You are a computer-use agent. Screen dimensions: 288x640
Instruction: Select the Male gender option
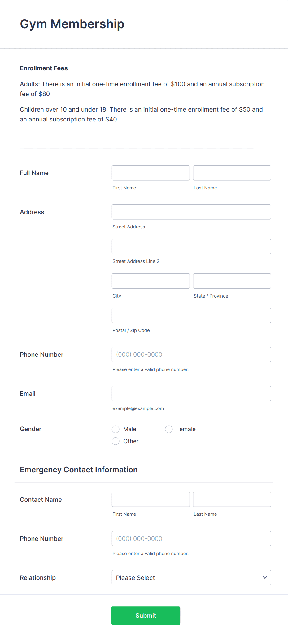pyautogui.click(x=116, y=429)
